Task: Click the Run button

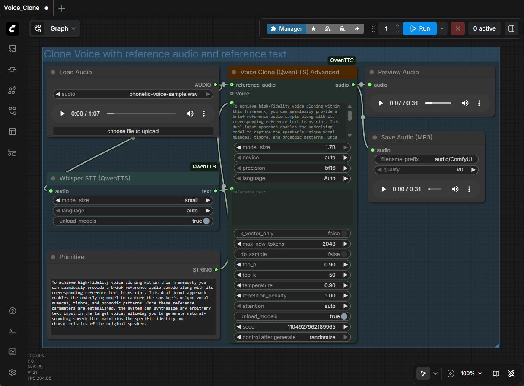Action: tap(419, 28)
